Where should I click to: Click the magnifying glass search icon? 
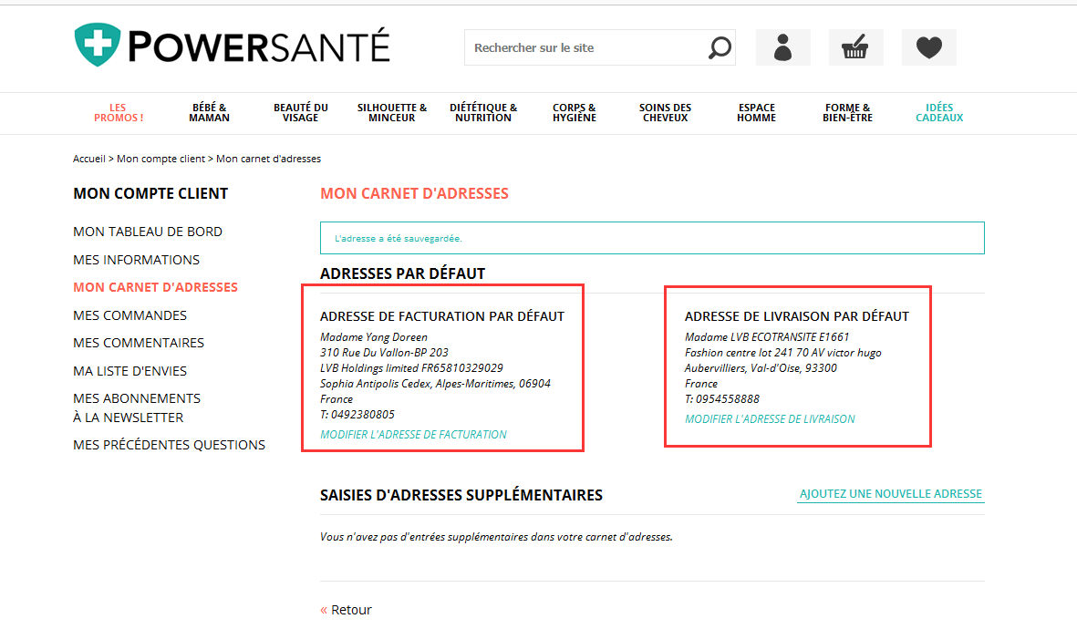pos(720,47)
